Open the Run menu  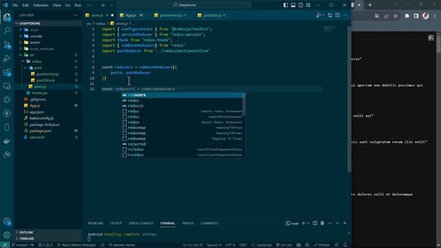pyautogui.click(x=78, y=5)
